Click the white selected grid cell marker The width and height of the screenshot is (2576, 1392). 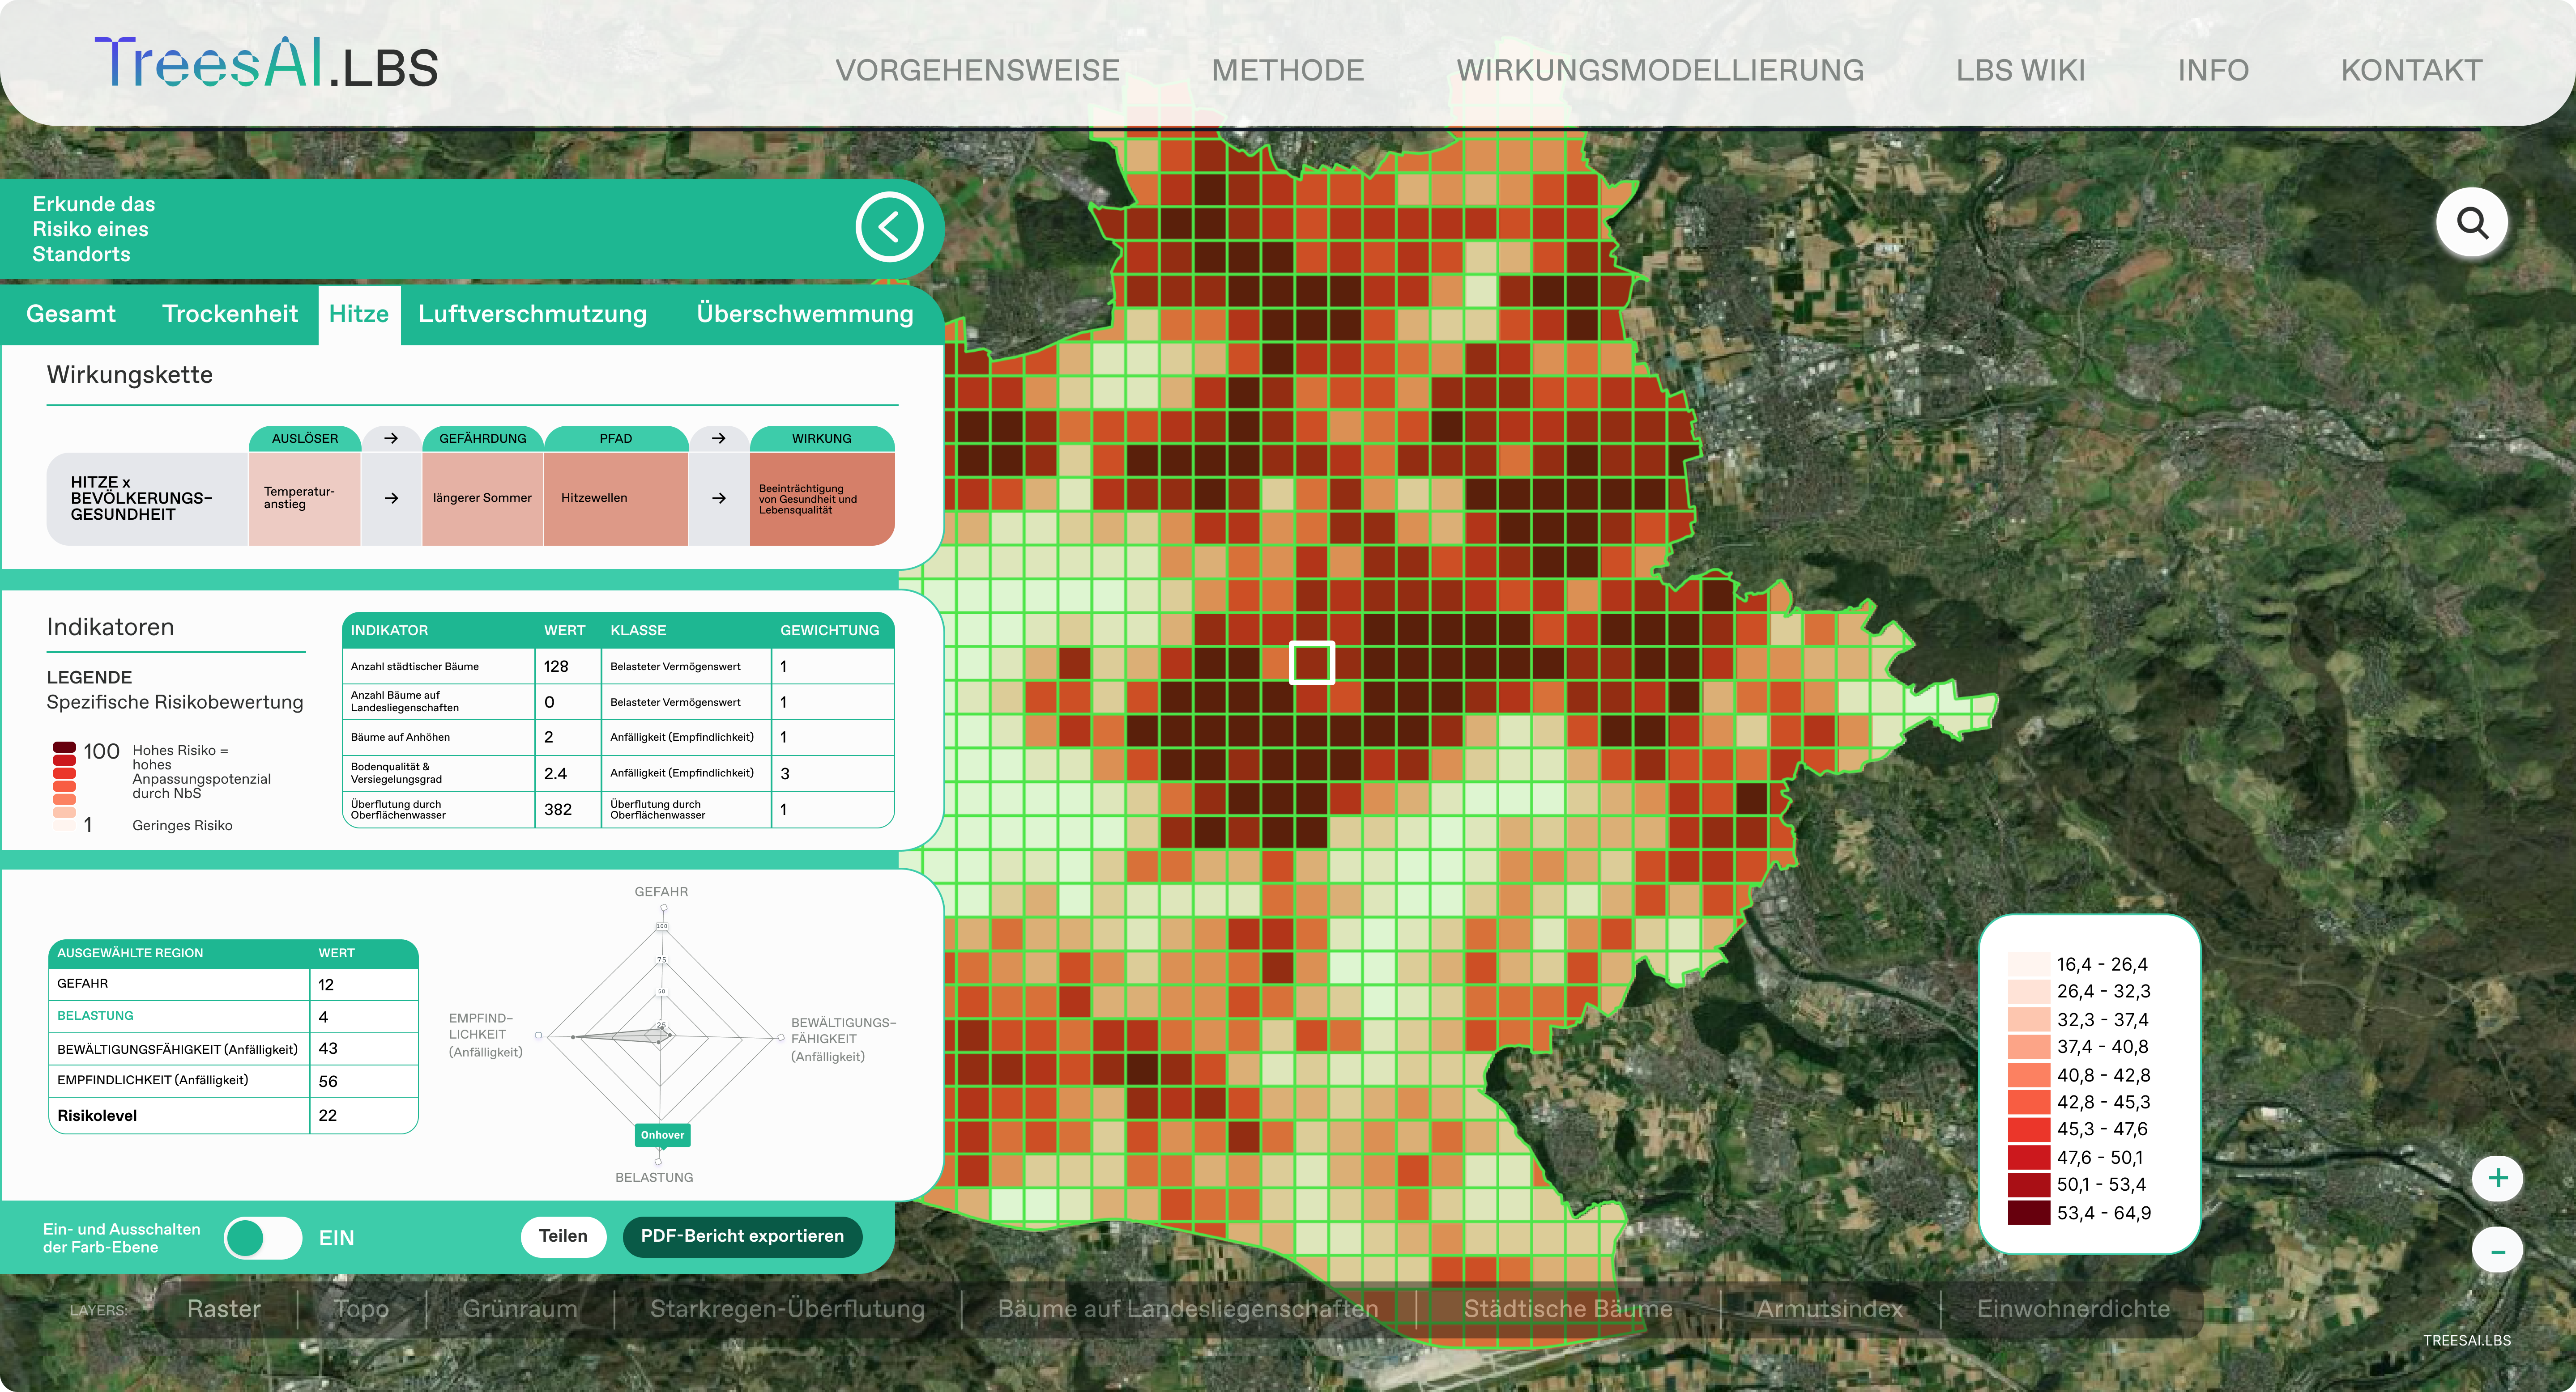[x=1312, y=662]
